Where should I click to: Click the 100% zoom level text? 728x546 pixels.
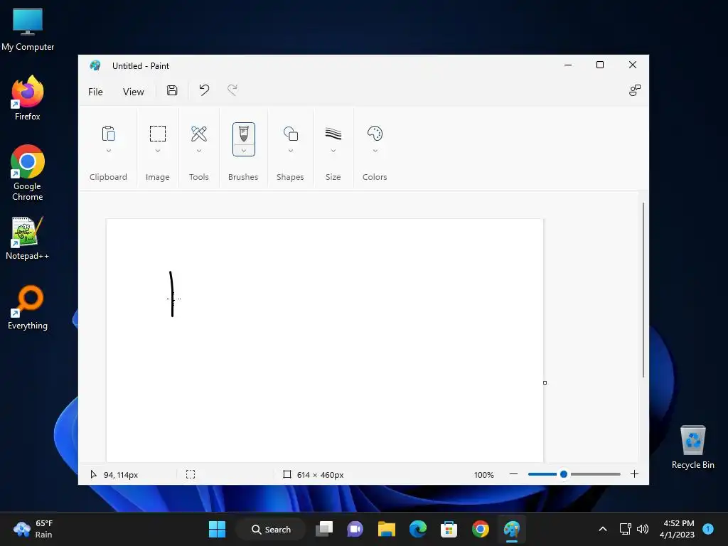(x=483, y=474)
